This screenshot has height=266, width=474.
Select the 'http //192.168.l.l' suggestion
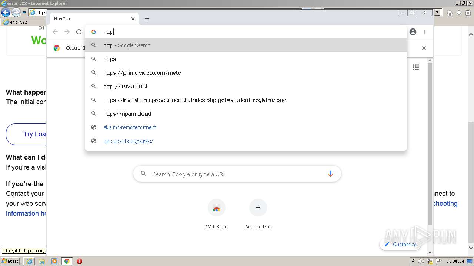(x=246, y=86)
